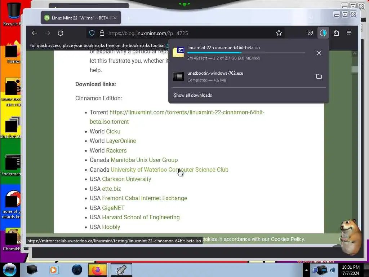
Task: Open the Extensions puzzle-piece menu
Action: click(x=336, y=33)
